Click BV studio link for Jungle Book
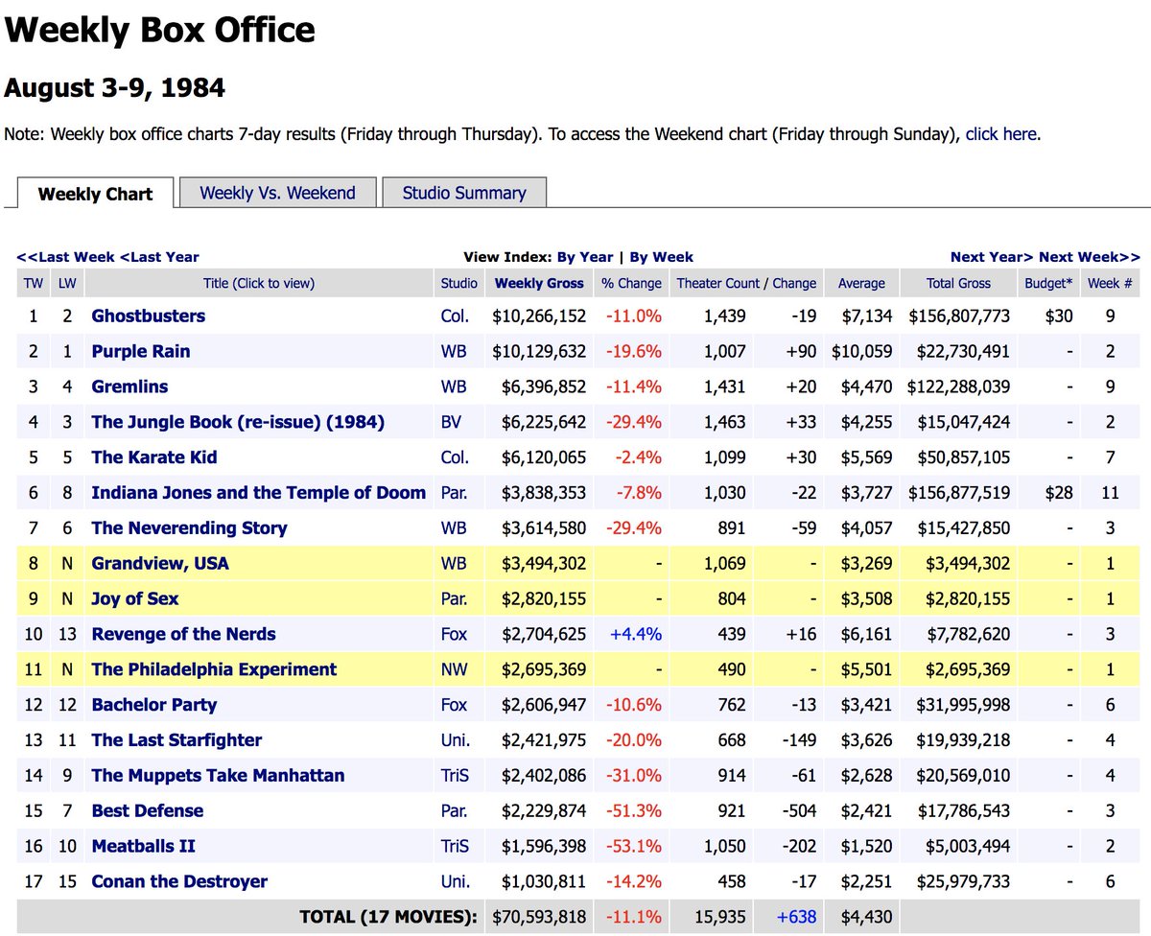The image size is (1151, 936). (452, 422)
